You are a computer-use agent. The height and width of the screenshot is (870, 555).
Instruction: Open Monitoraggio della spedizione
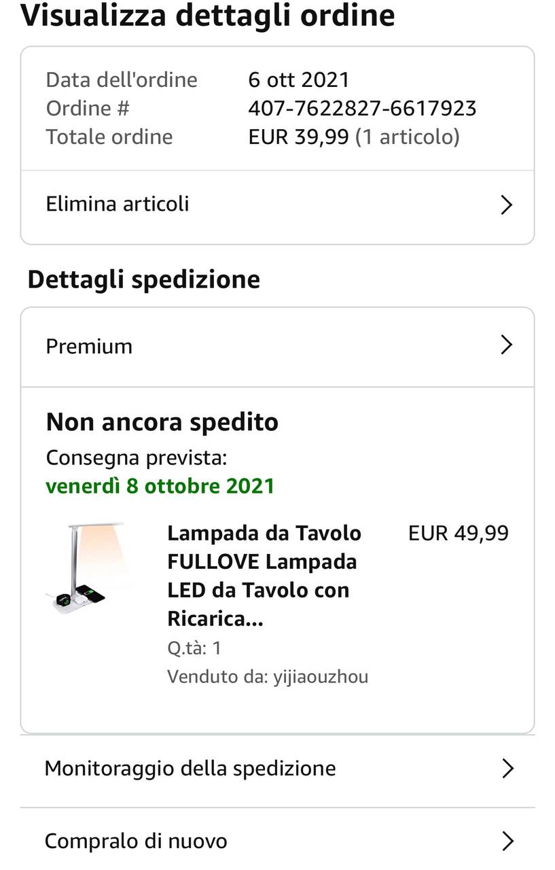(190, 769)
